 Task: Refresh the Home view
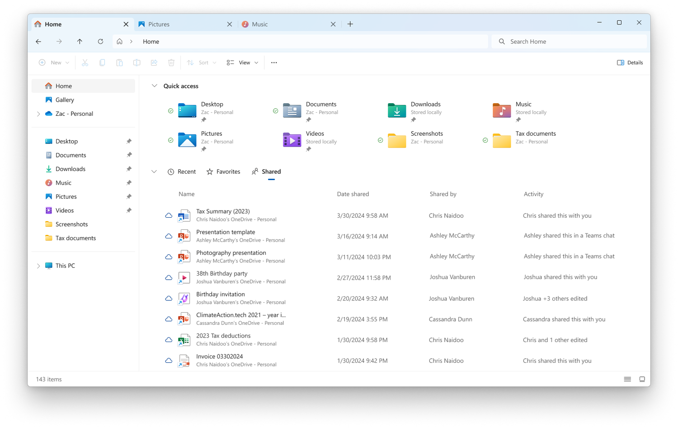coord(100,42)
